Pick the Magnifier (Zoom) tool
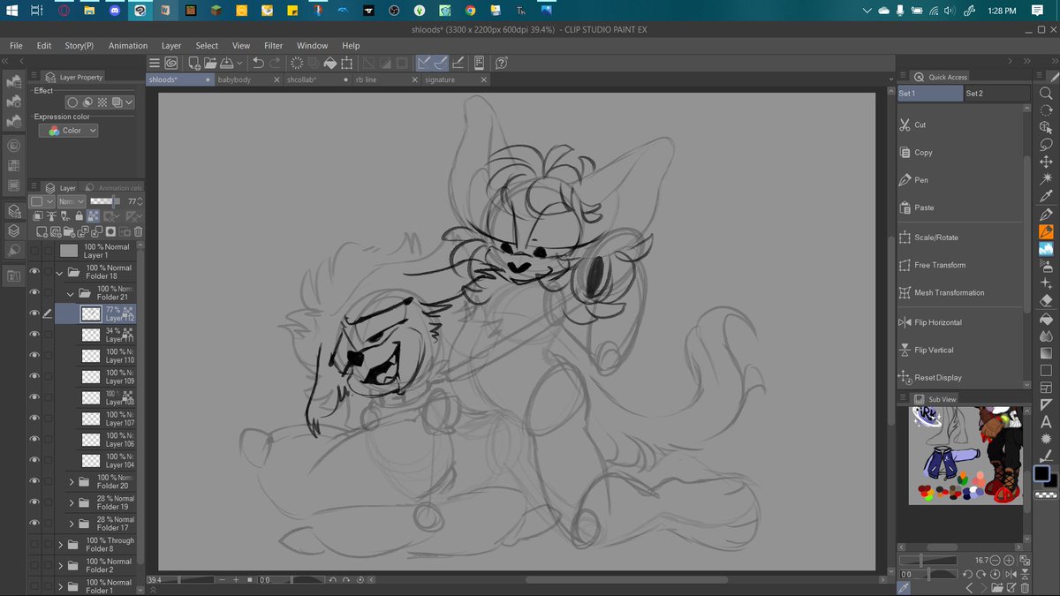1060x596 pixels. 1046,94
